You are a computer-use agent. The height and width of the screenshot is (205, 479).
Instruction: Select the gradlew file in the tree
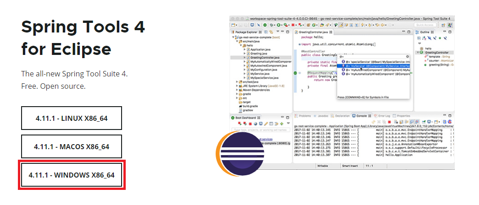coord(246,110)
